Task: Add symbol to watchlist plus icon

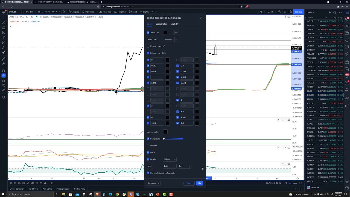Action: coord(329,12)
